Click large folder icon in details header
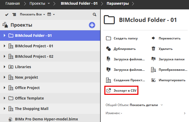The image size is (189, 122). click(x=109, y=20)
